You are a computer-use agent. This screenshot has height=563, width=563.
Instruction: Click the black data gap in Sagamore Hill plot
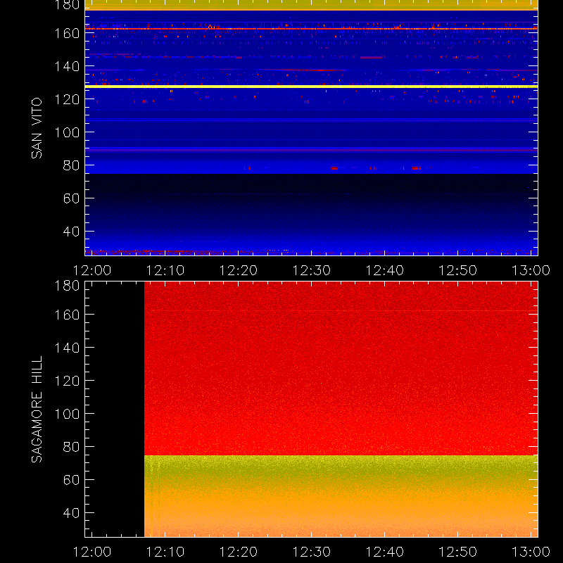tap(115, 409)
